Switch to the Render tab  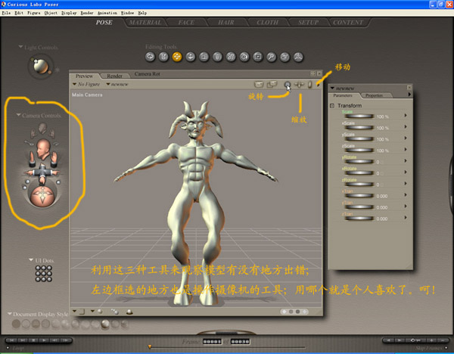point(114,76)
